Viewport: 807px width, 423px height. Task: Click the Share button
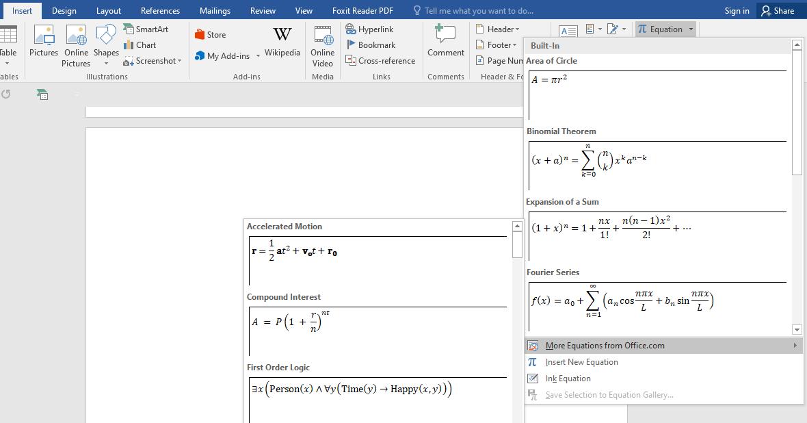(778, 10)
